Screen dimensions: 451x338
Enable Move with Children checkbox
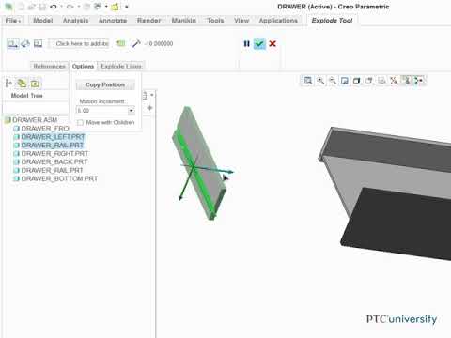[x=80, y=122]
